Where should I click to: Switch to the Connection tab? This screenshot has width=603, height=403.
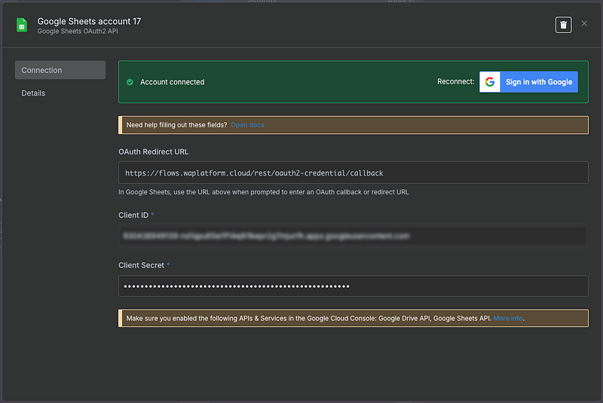click(x=60, y=70)
